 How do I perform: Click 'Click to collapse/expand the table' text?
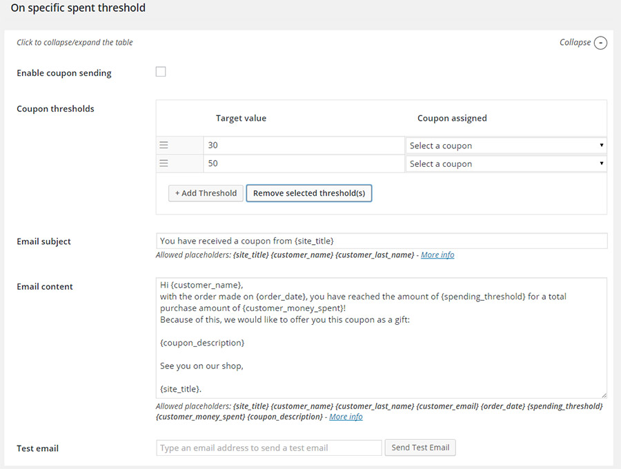click(75, 42)
